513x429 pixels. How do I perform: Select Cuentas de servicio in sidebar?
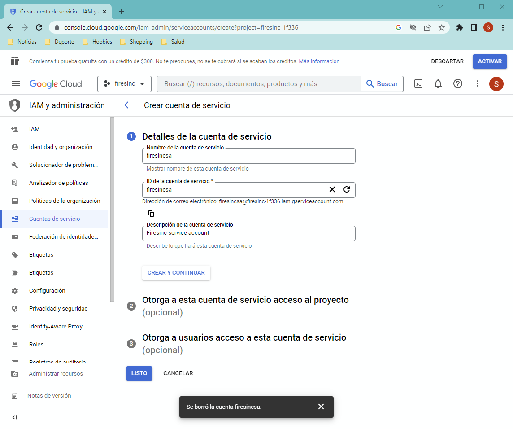pos(54,219)
